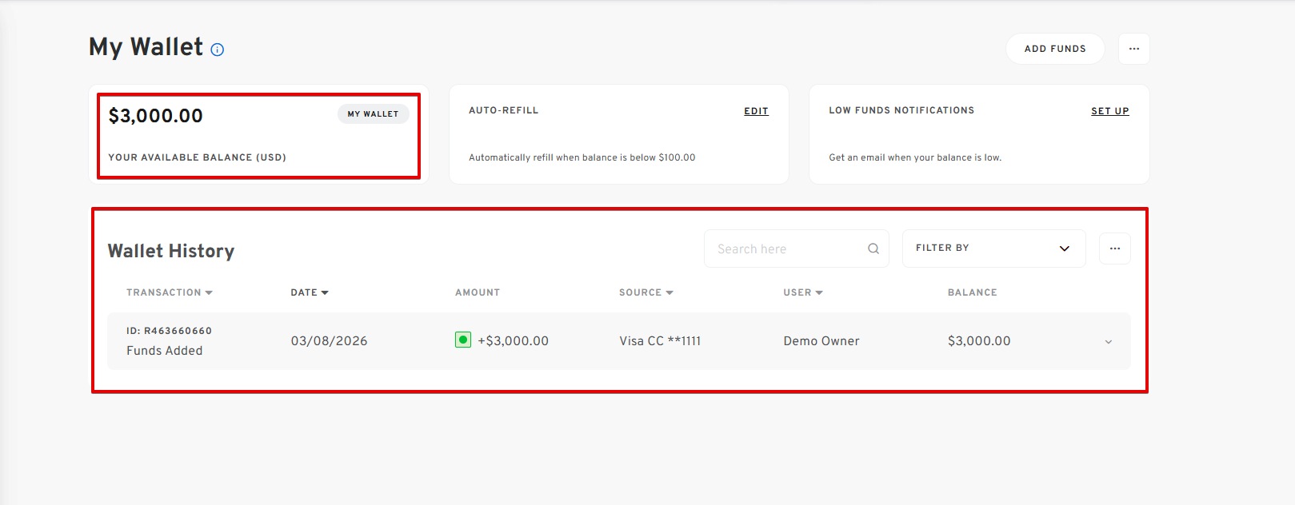The height and width of the screenshot is (505, 1295).
Task: Open the three-dot menu beside Add Funds
Action: (1133, 49)
